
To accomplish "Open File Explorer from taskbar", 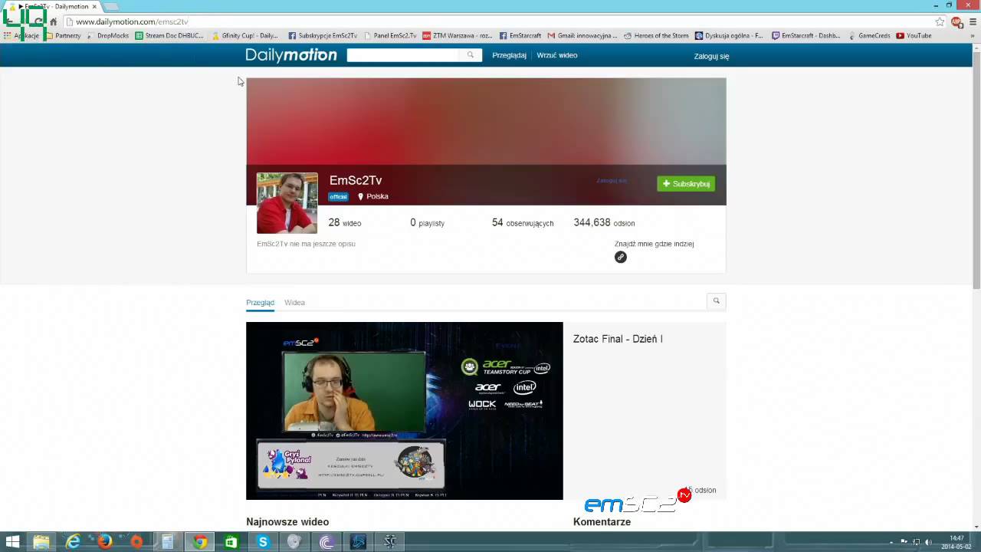I will (41, 542).
